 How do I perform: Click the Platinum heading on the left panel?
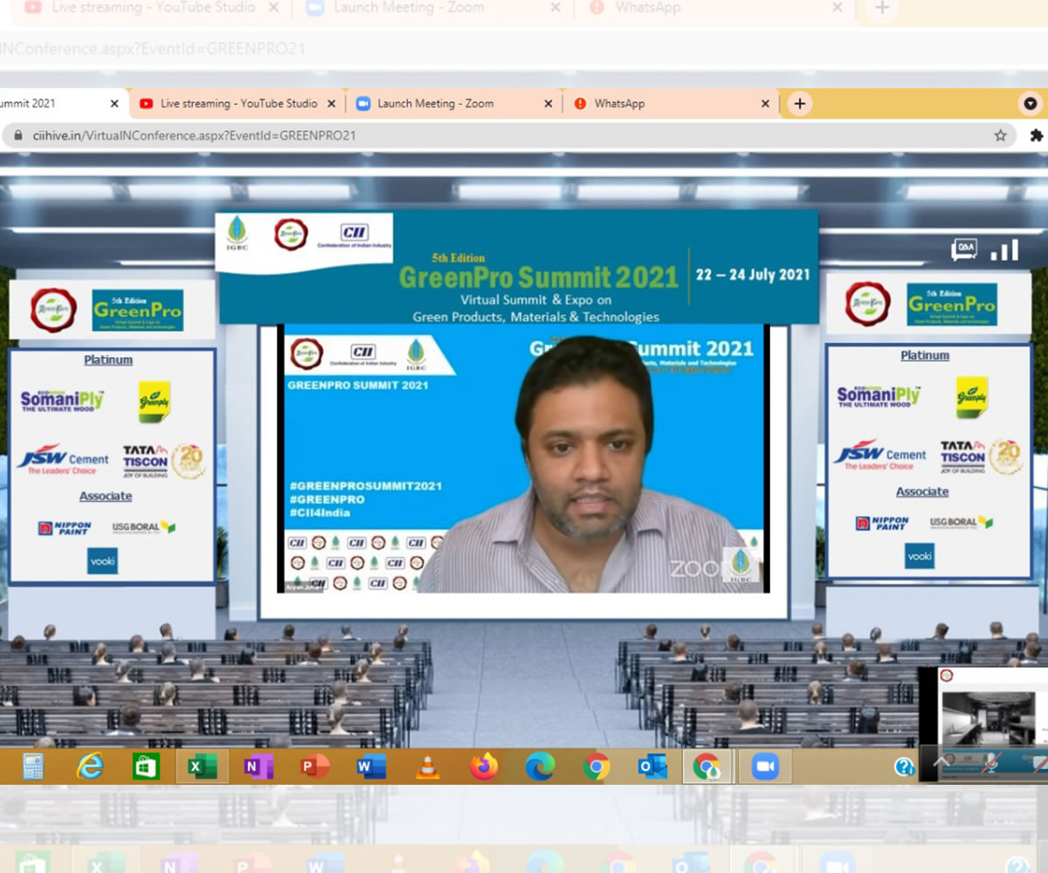click(108, 360)
